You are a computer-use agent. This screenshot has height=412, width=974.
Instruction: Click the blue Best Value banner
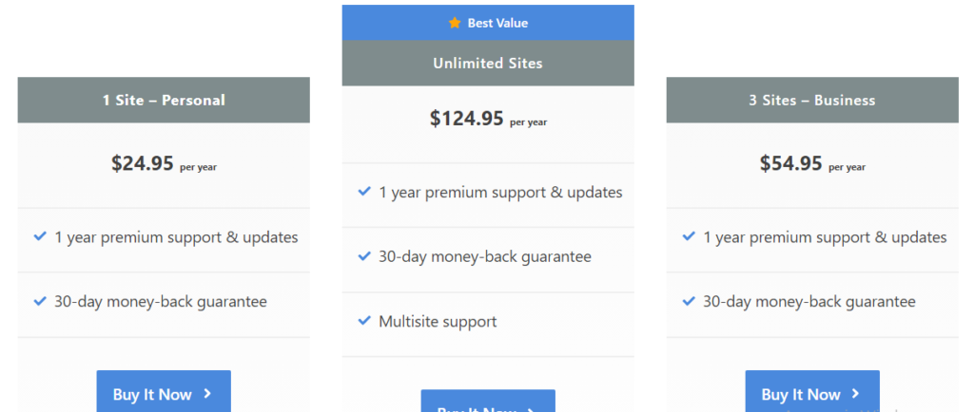pyautogui.click(x=488, y=23)
